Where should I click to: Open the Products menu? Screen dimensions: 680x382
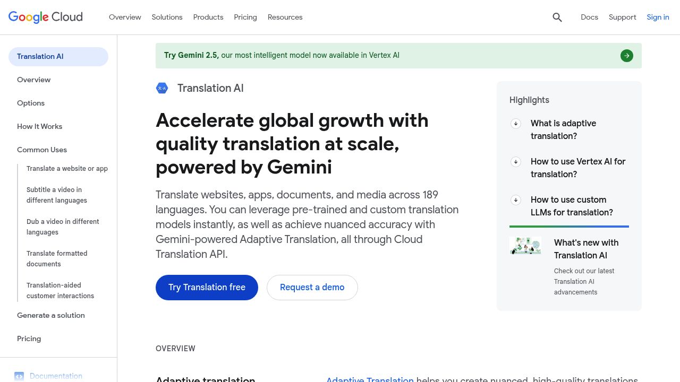click(x=208, y=17)
